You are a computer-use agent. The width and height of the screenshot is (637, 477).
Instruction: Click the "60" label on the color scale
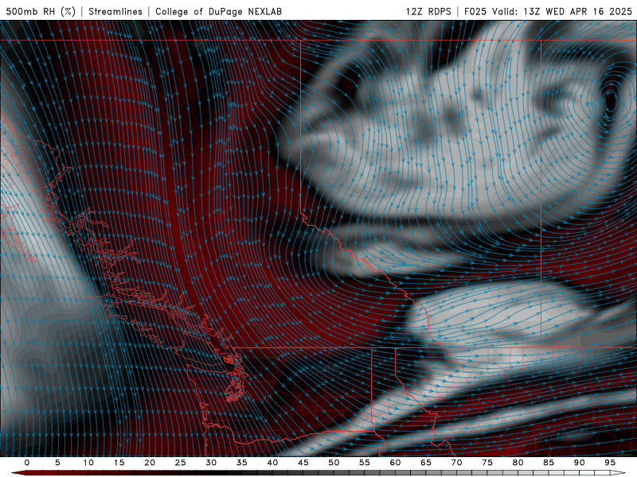tap(395, 463)
